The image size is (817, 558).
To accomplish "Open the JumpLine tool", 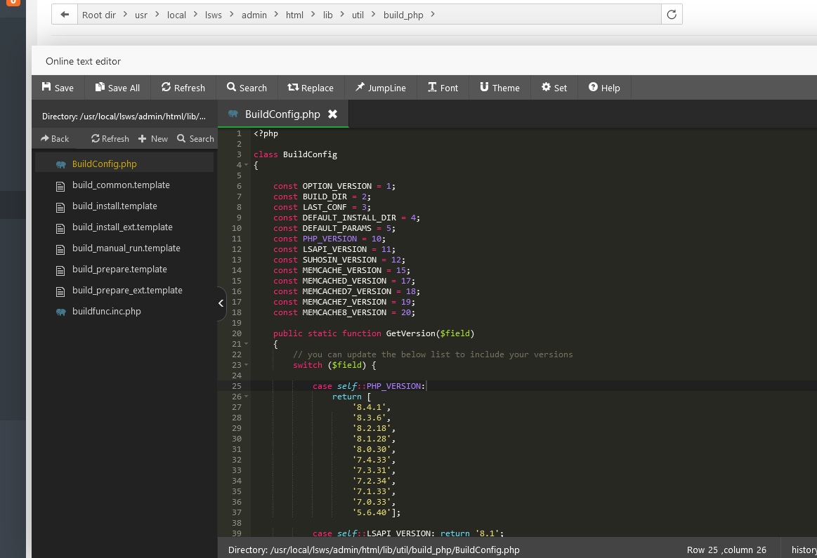I will point(380,88).
